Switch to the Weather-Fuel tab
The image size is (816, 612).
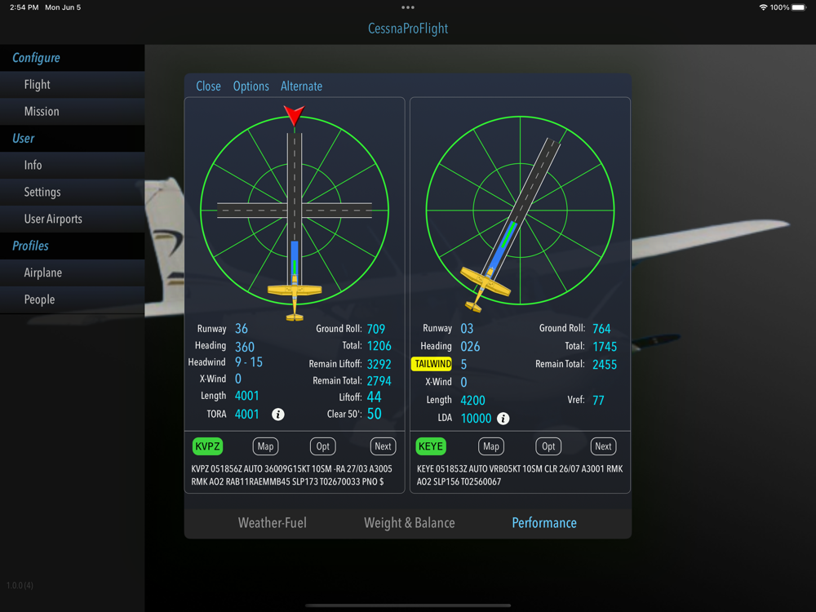[x=273, y=523]
